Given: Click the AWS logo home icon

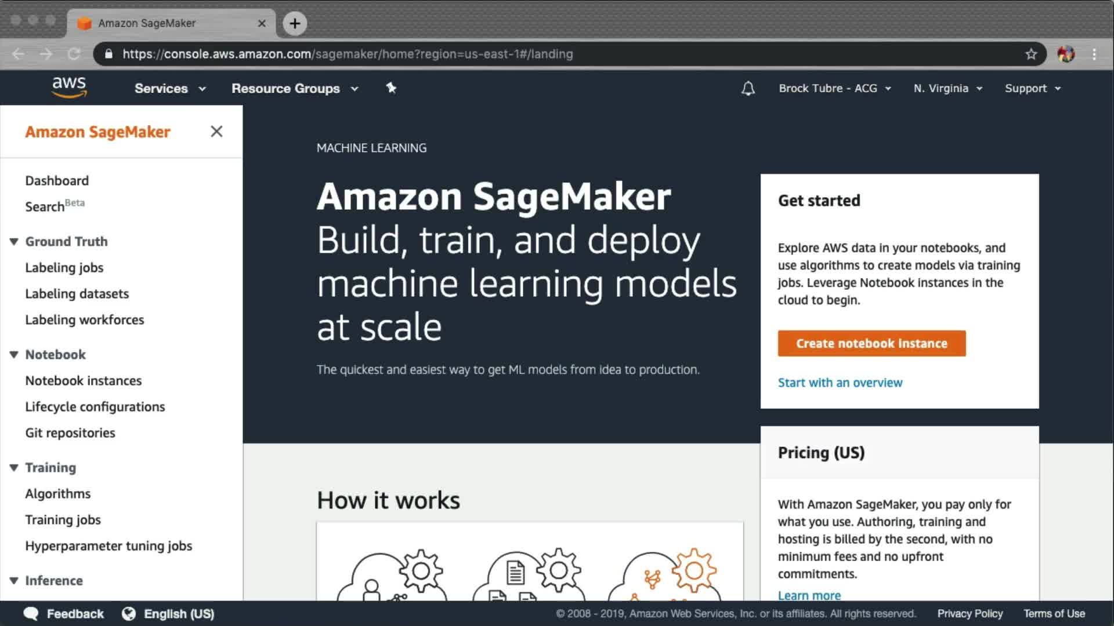Looking at the screenshot, I should 69,87.
